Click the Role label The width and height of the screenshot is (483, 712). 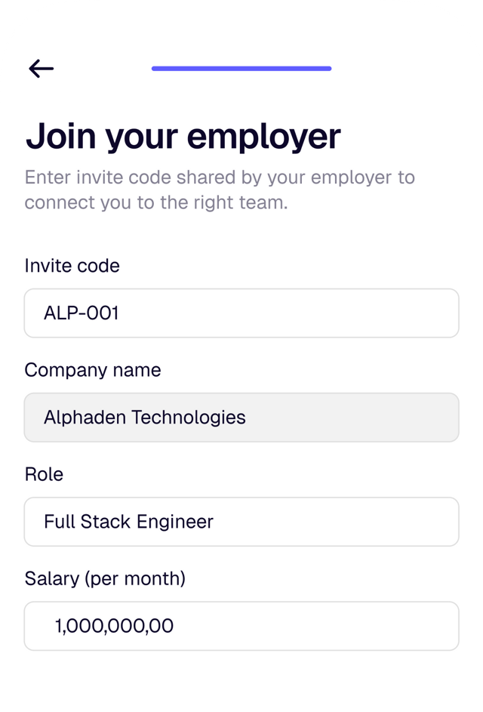(44, 474)
